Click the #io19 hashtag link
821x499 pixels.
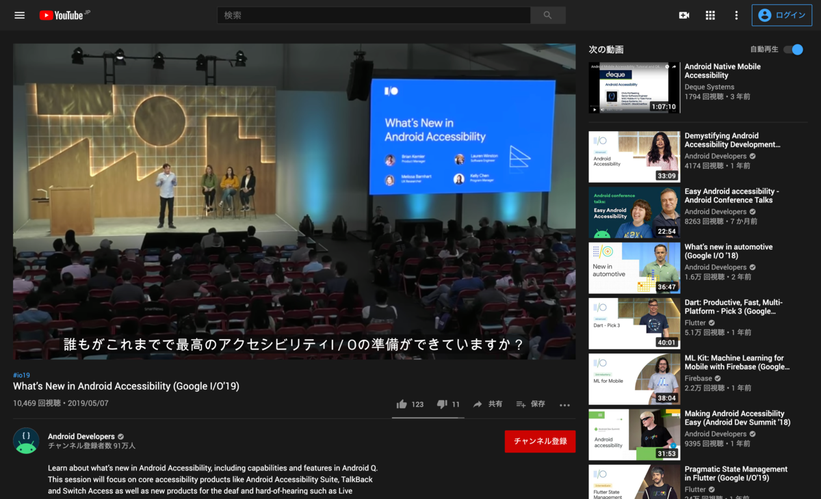point(21,375)
